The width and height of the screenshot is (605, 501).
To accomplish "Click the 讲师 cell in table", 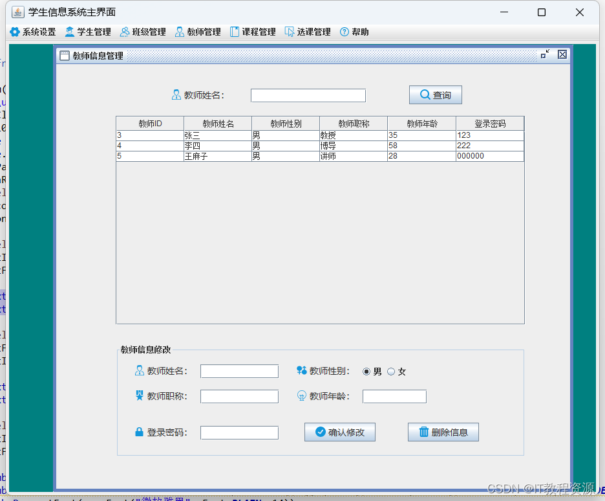I will click(354, 156).
